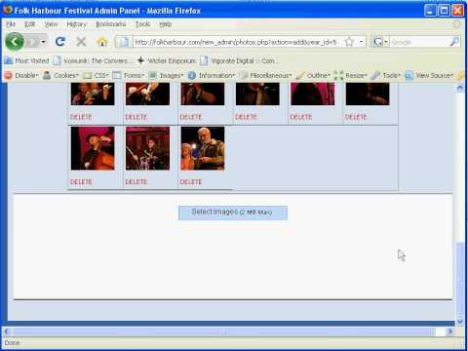The image size is (468, 351).
Task: Open the CSS dropdown in developer toolbar
Action: point(101,75)
